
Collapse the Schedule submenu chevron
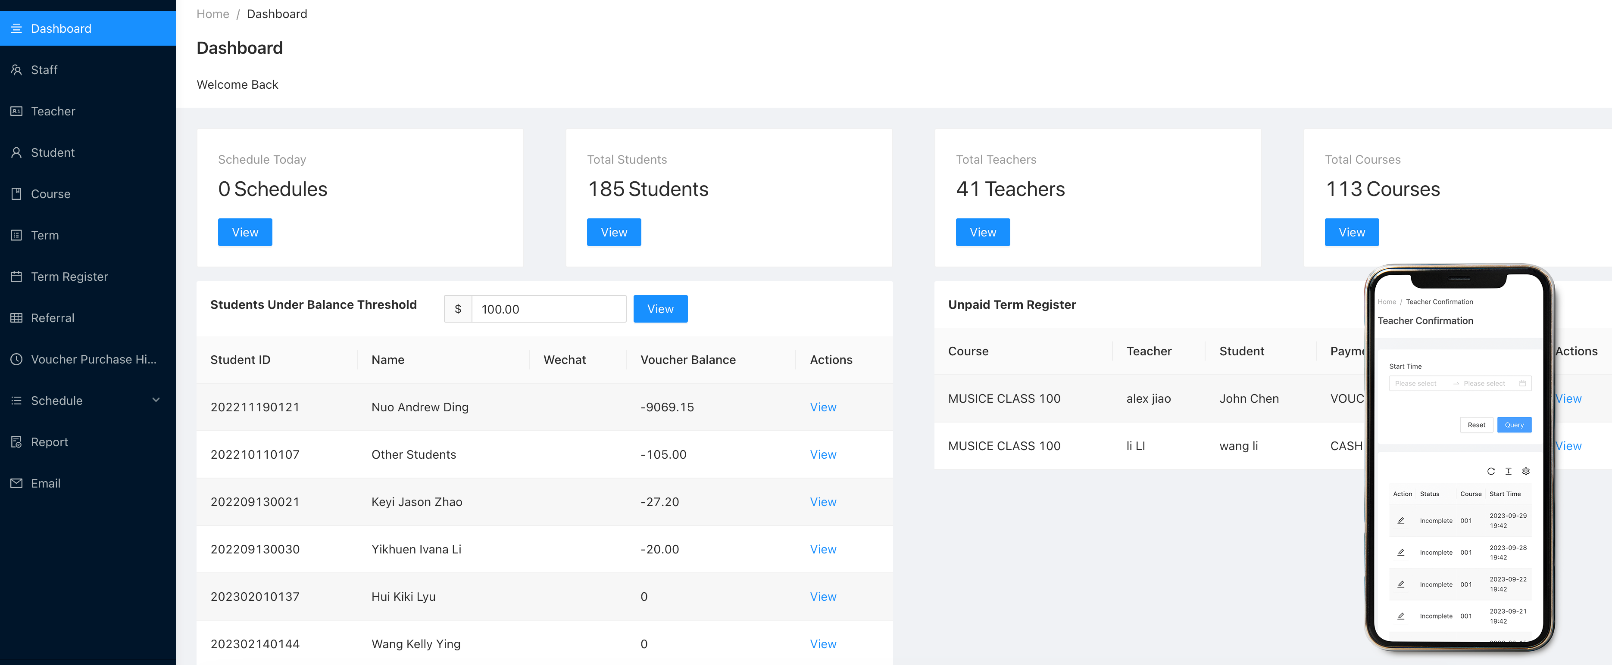pos(156,400)
